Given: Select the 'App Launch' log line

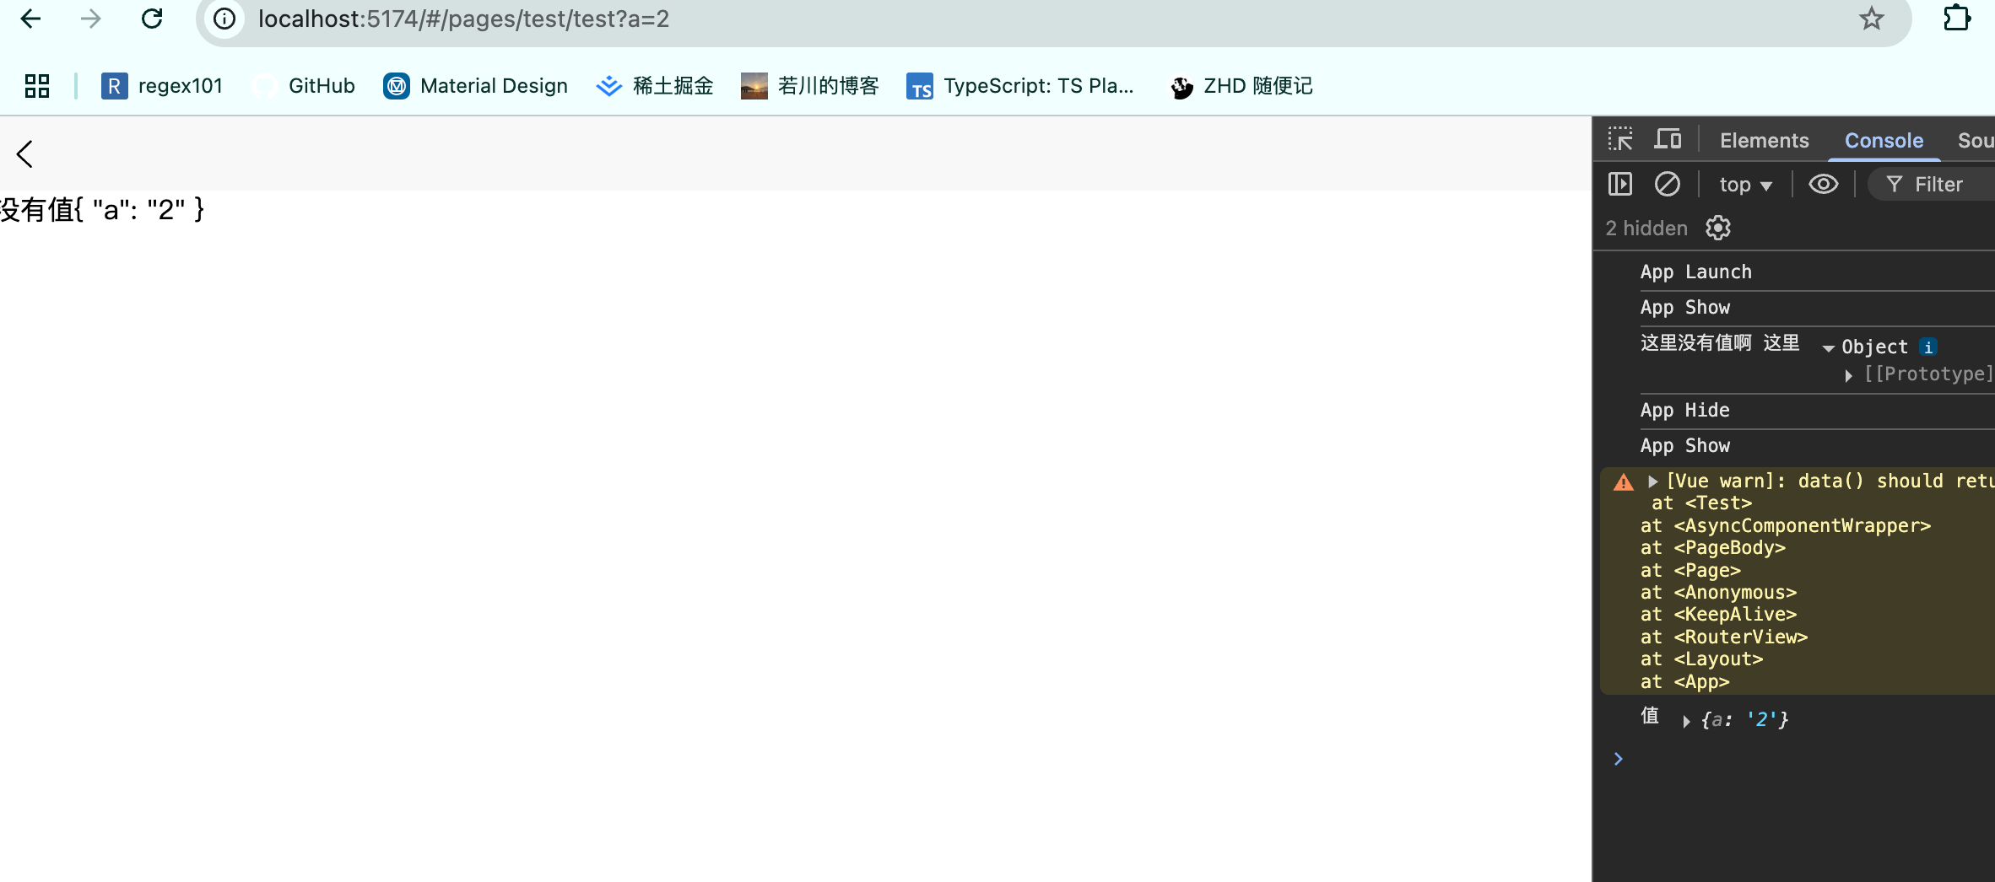Looking at the screenshot, I should pos(1695,272).
